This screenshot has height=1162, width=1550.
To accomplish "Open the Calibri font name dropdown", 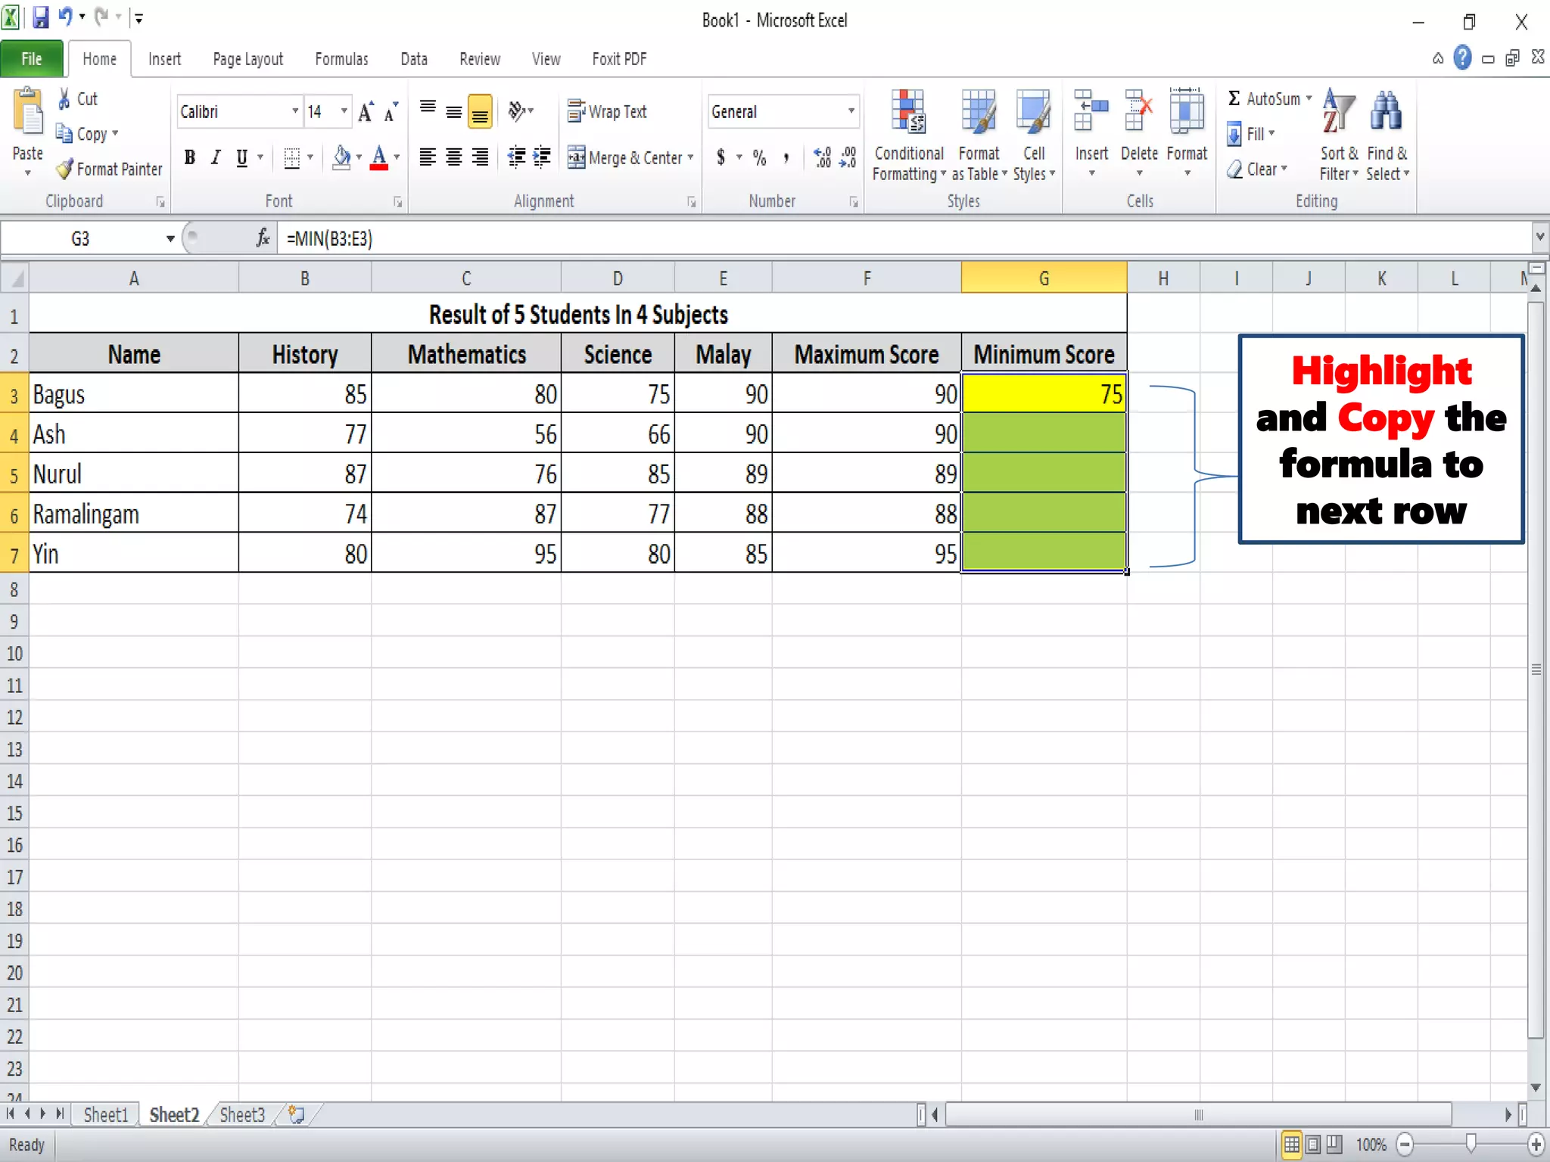I will coord(295,112).
